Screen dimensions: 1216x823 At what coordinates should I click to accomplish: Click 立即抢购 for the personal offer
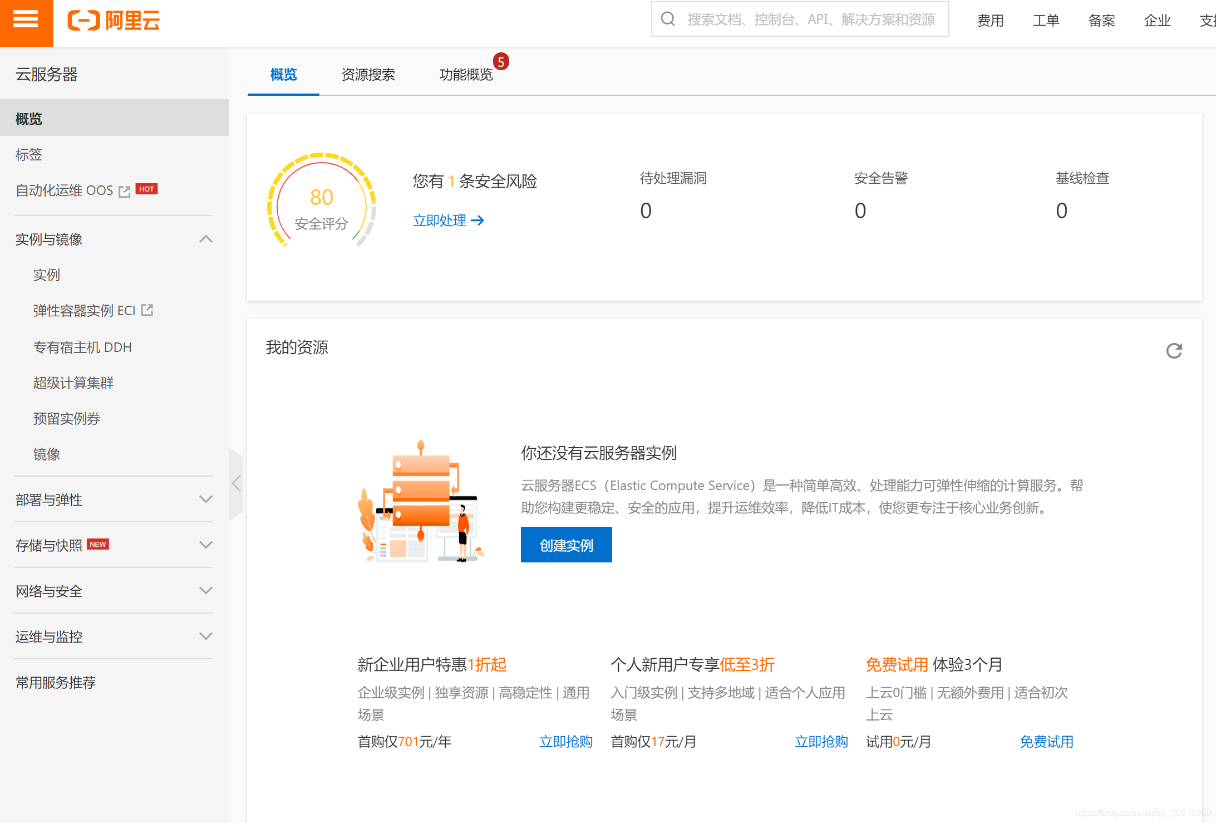821,742
